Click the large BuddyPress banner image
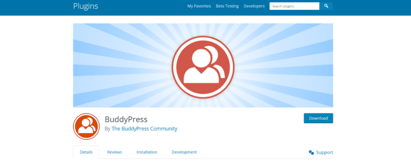 203,65
